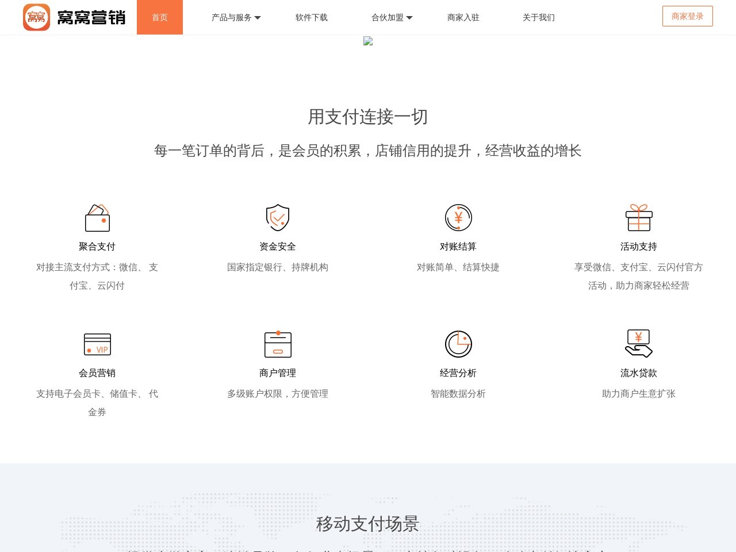Click the broken image placeholder at top
The width and height of the screenshot is (736, 552).
click(x=368, y=41)
